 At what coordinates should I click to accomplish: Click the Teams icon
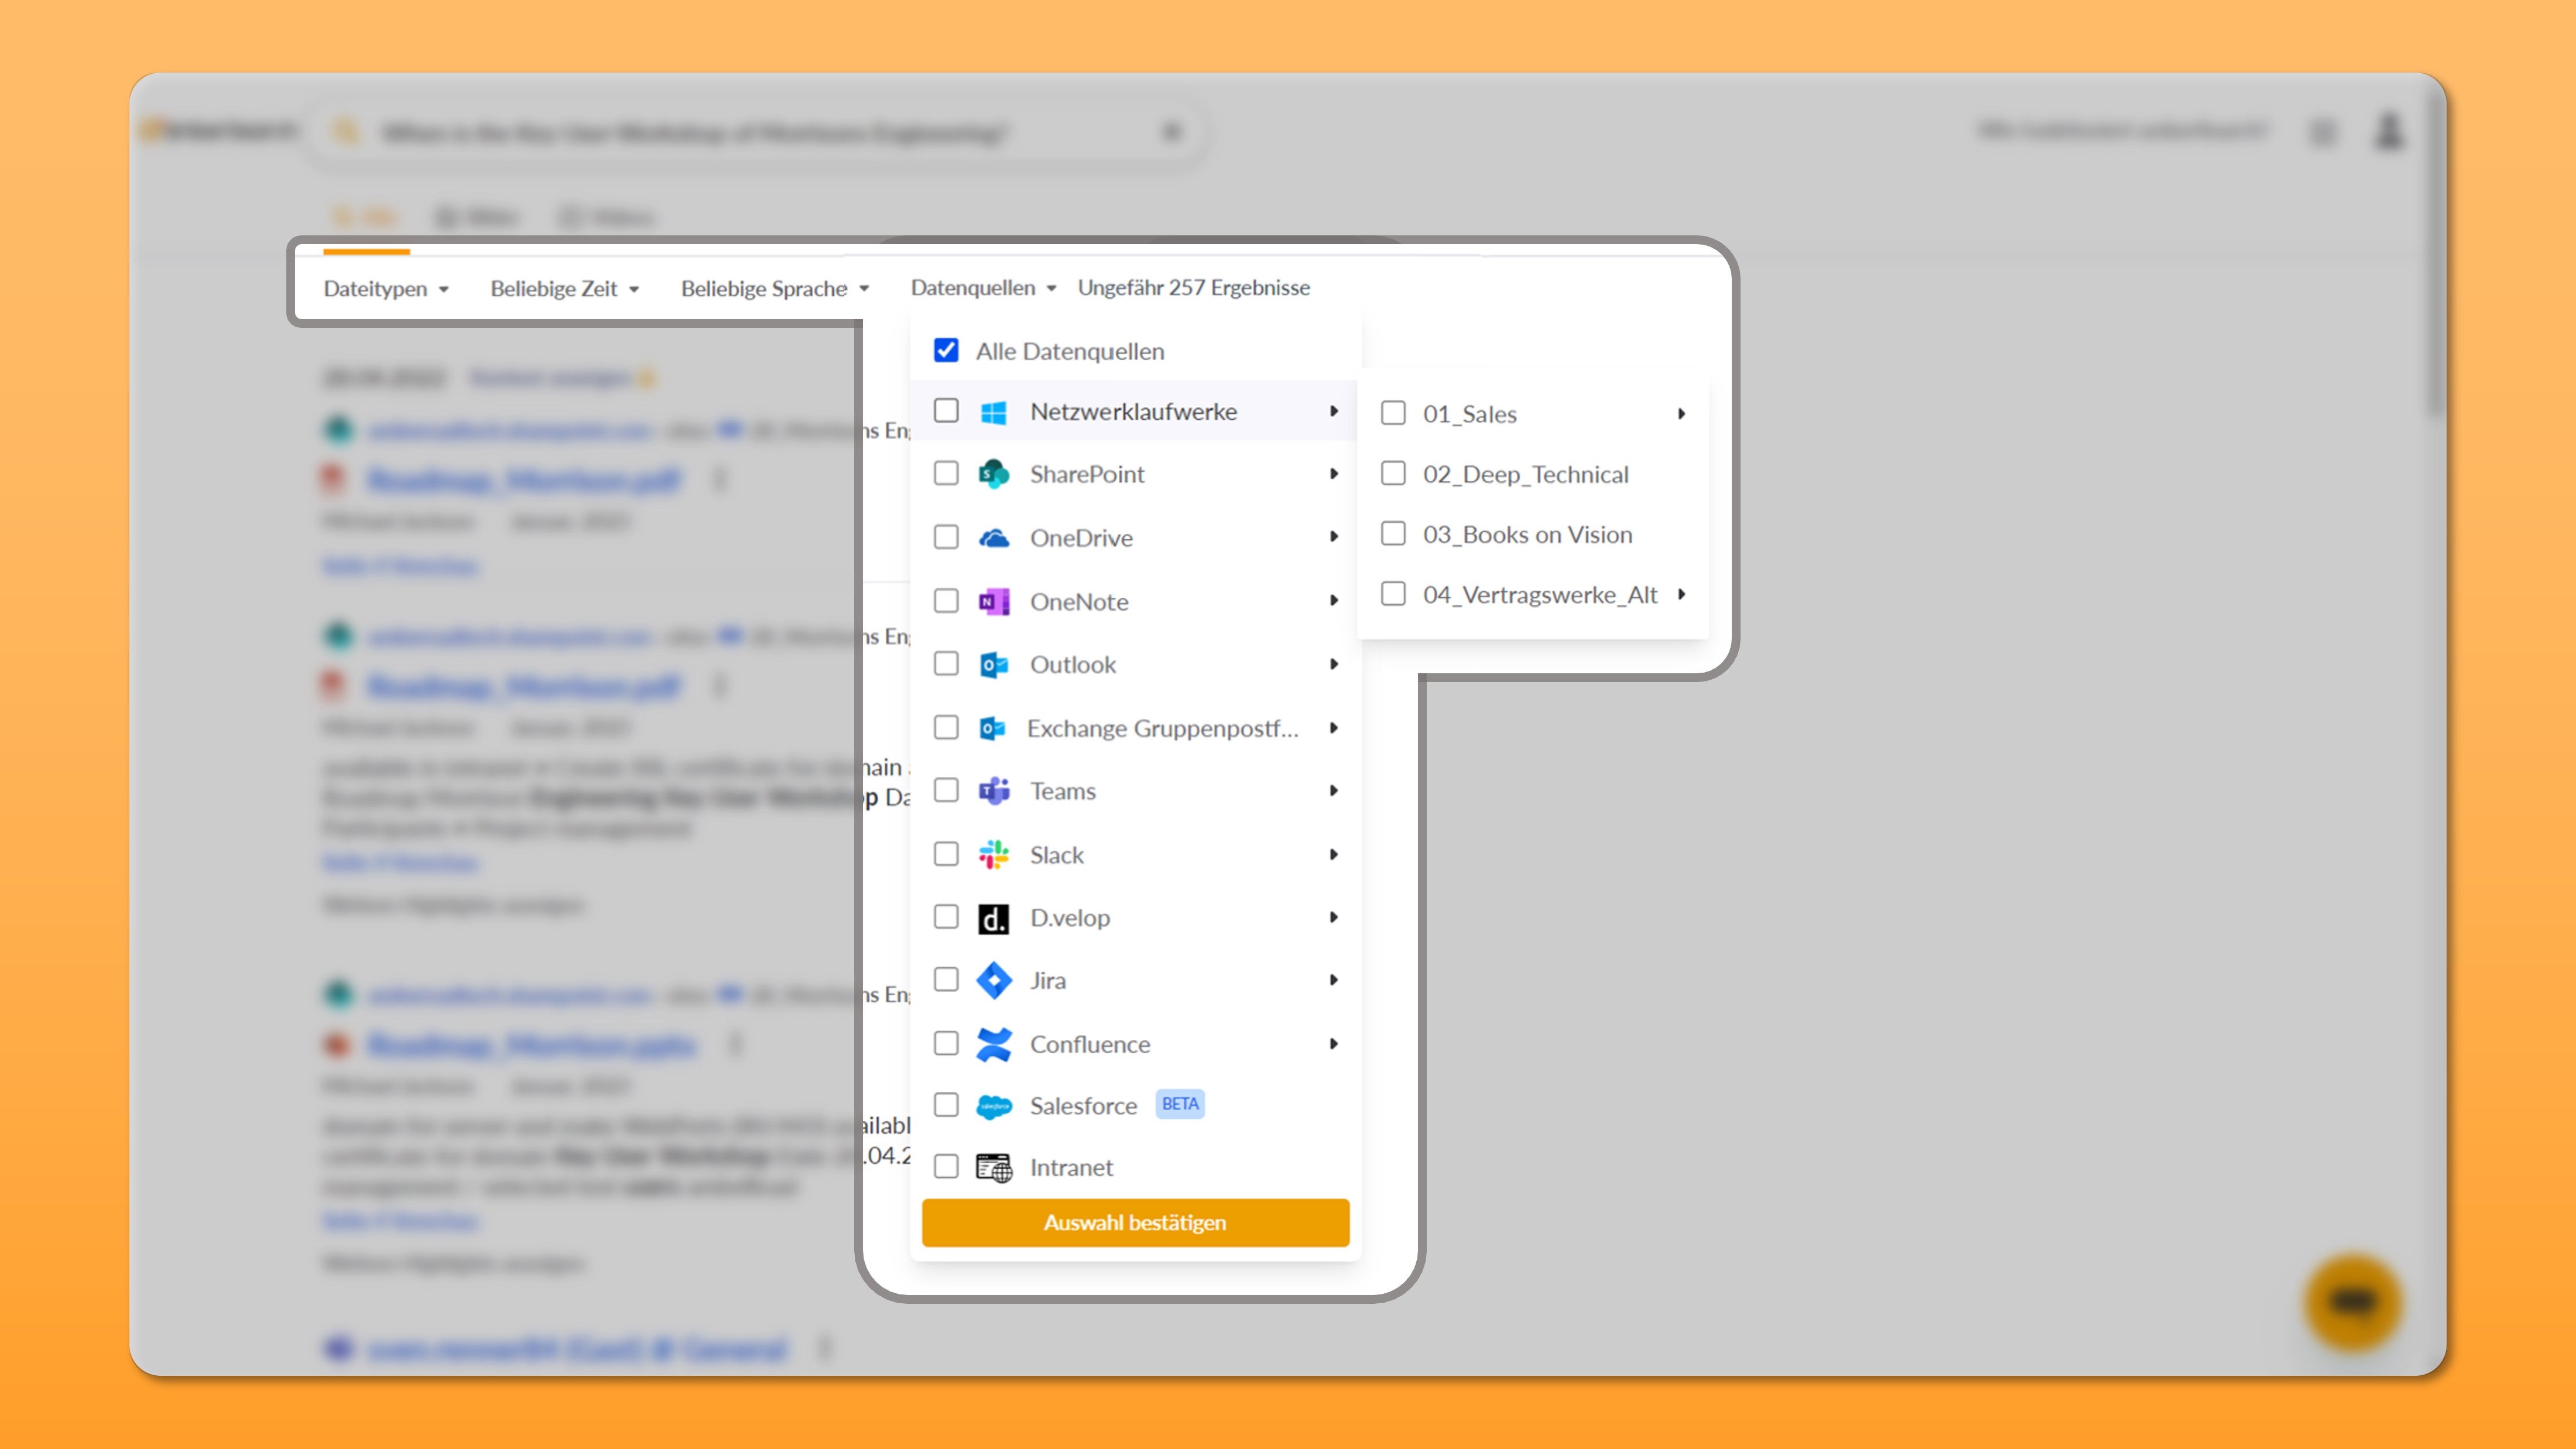[x=993, y=791]
